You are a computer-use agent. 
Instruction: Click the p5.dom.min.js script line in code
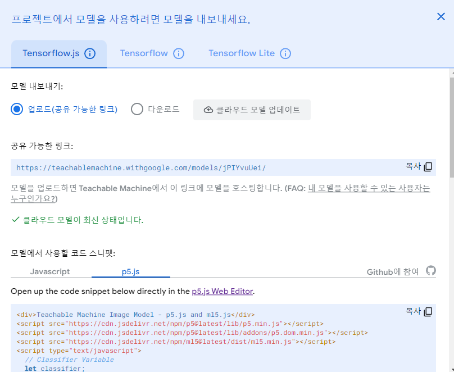pyautogui.click(x=192, y=333)
